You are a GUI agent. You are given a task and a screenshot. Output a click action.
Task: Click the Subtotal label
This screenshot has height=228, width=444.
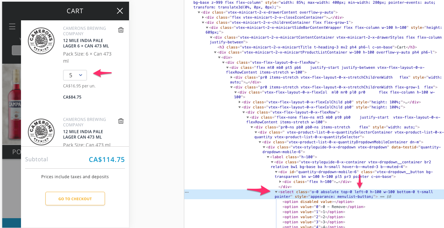click(37, 159)
